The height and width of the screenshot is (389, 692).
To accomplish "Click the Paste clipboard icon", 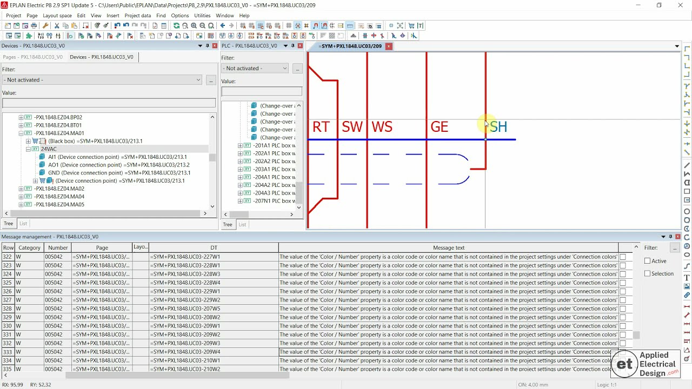I will click(x=74, y=26).
